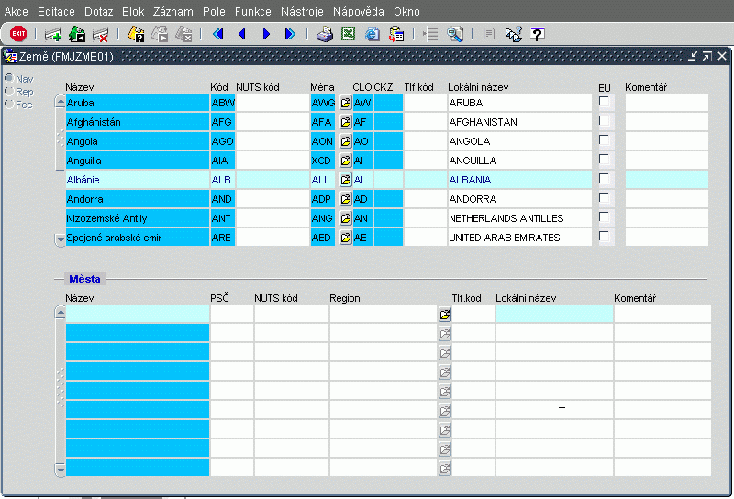
Task: Tick EU checkbox for United Arab Emirates
Action: pyautogui.click(x=604, y=237)
